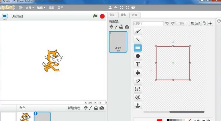Undo the last paint action
Viewport: 221px width, 121px height.
coord(167,23)
